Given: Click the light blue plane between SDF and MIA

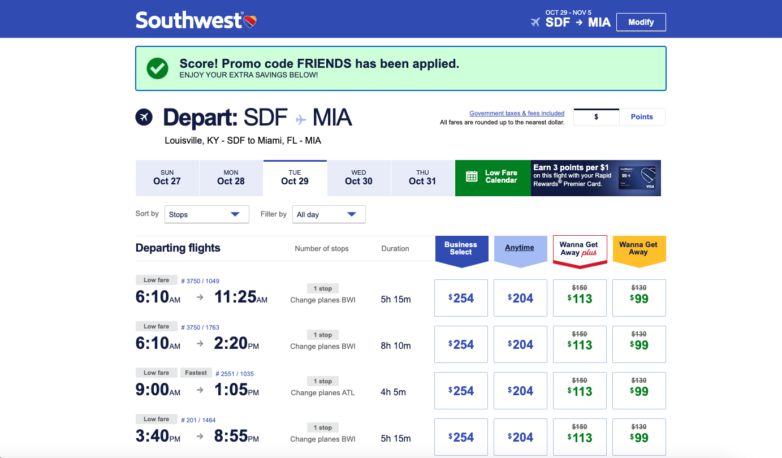Looking at the screenshot, I should tap(300, 119).
